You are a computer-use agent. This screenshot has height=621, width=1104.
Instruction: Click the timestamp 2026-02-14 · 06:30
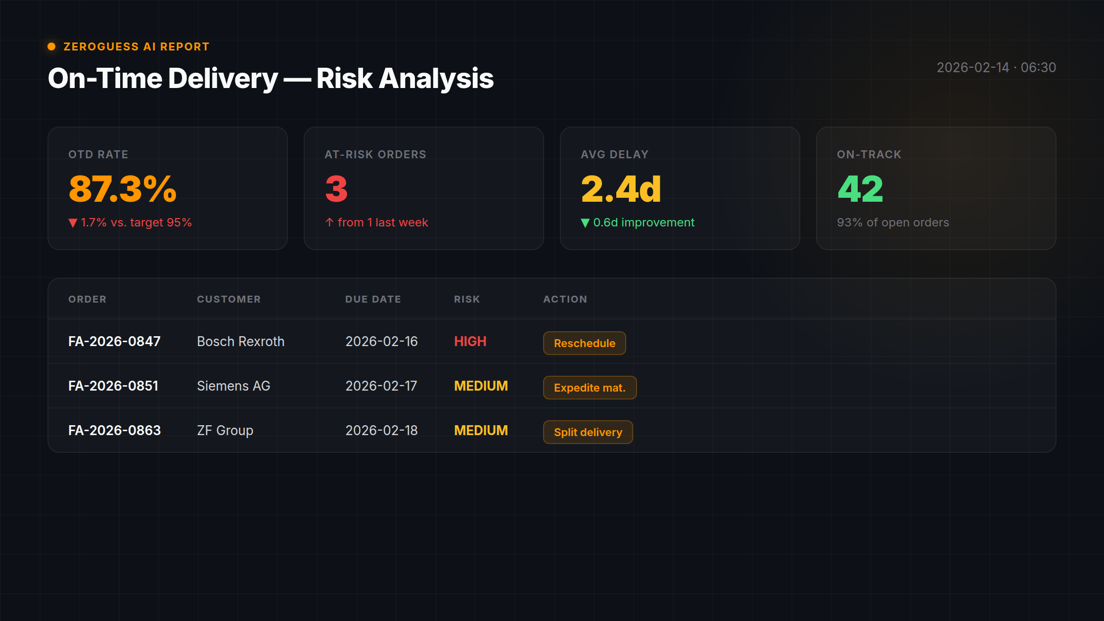click(x=996, y=68)
